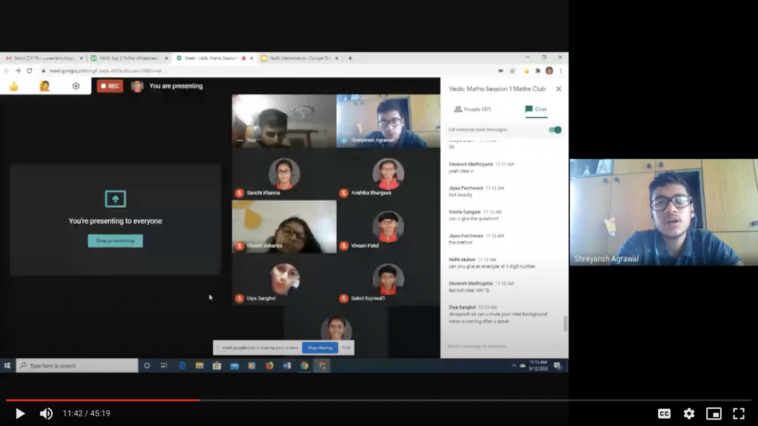758x426 pixels.
Task: Open Word from the taskbar
Action: pyautogui.click(x=287, y=365)
